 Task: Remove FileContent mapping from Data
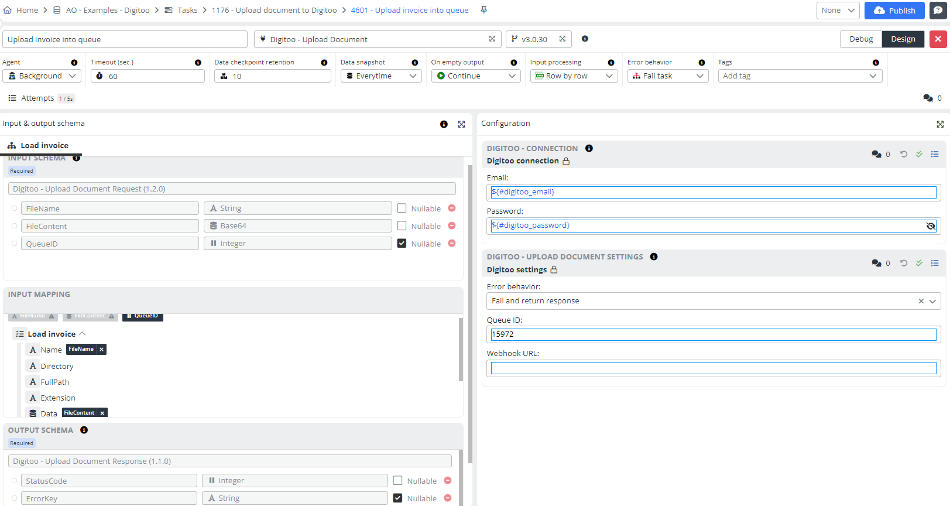click(102, 413)
